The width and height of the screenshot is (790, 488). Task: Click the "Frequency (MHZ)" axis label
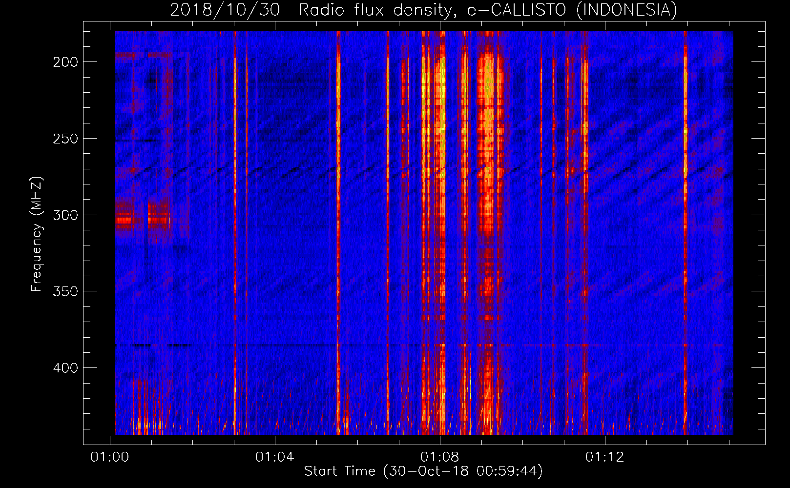[37, 234]
